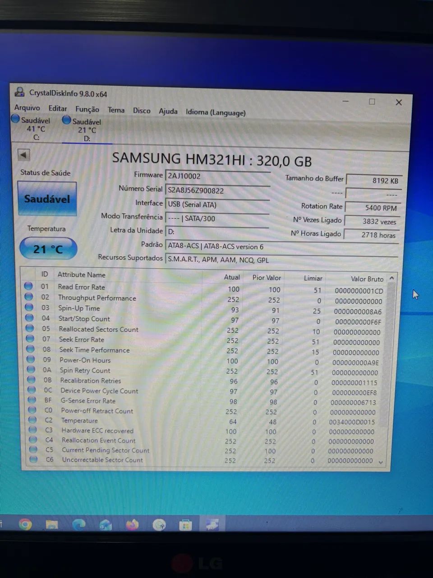This screenshot has height=578, width=433.
Task: Click status circle of Hardware ECC recovered
Action: (x=32, y=429)
